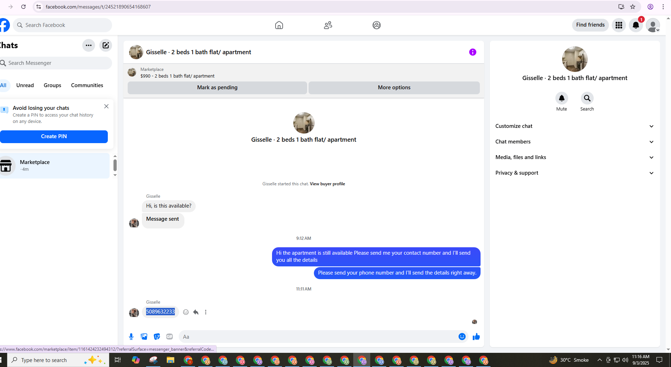The width and height of the screenshot is (671, 367).
Task: Start a new message with compose icon
Action: pos(106,45)
